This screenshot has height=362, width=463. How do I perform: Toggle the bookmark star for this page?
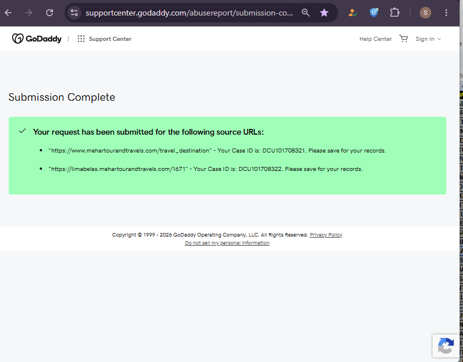coord(324,13)
